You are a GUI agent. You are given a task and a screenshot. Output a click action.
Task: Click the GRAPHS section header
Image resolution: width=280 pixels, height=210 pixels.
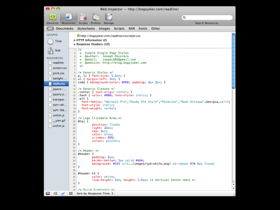point(52,35)
